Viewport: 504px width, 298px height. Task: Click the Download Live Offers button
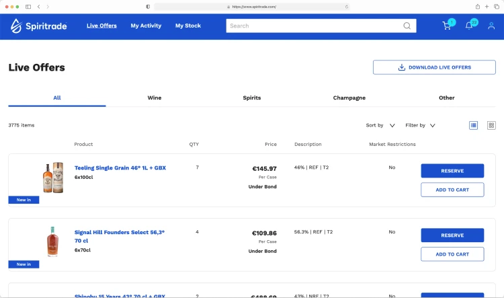(x=434, y=67)
